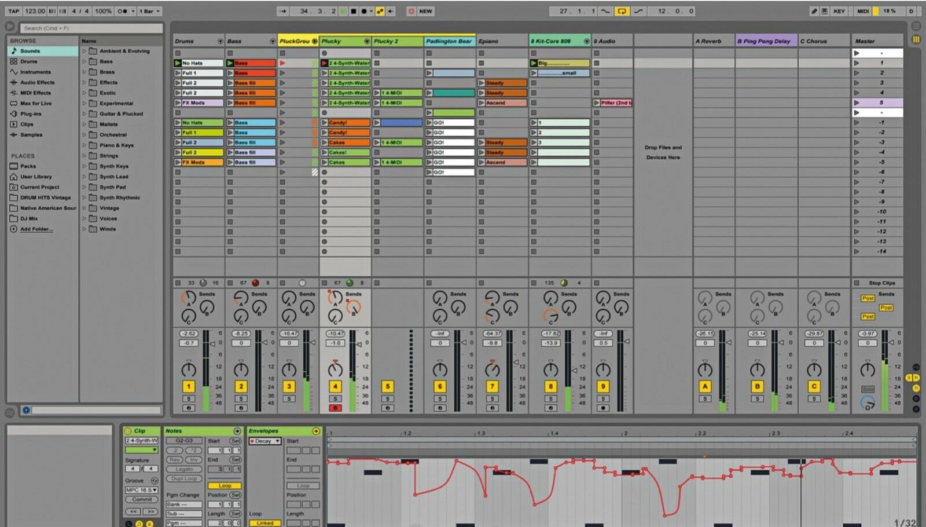The width and height of the screenshot is (926, 527).
Task: Expand the Synth Rhythmic folder
Action: pos(84,197)
